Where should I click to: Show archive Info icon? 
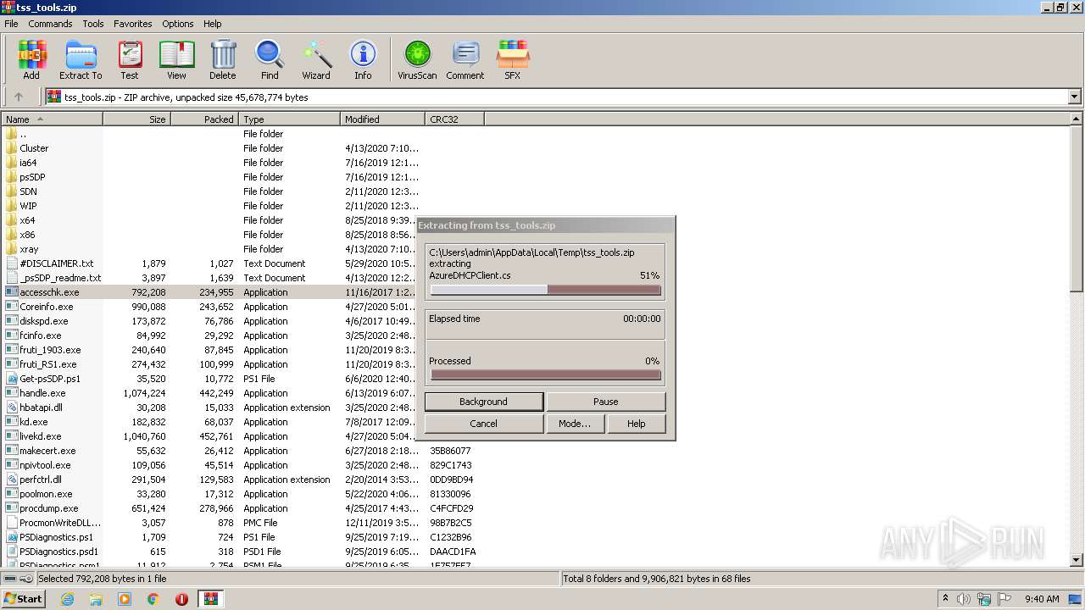click(363, 60)
